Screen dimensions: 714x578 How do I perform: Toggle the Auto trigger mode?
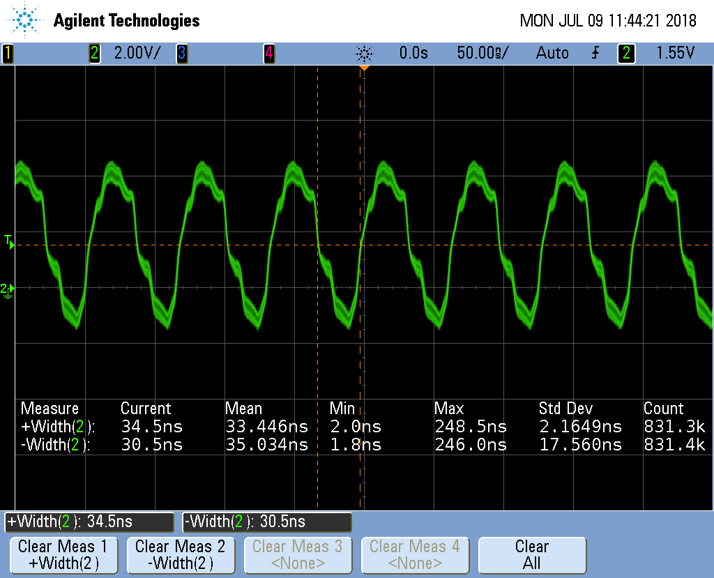552,53
